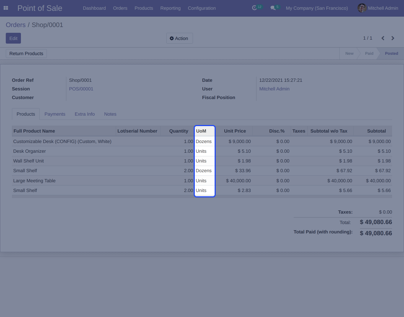
Task: Open the messages chat bubble icon
Action: pyautogui.click(x=273, y=8)
